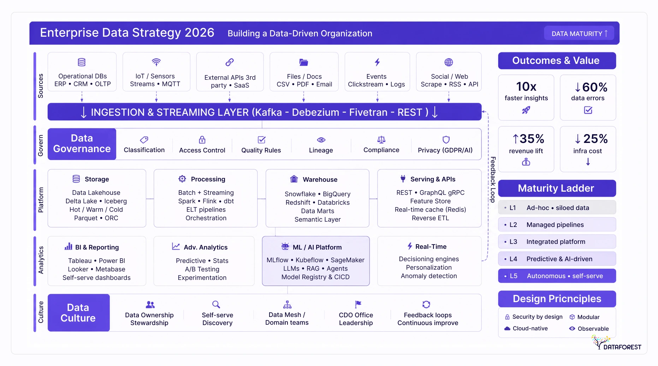Viewport: 658px width, 366px height.
Task: Click the Data Ownership people icon
Action: point(150,305)
